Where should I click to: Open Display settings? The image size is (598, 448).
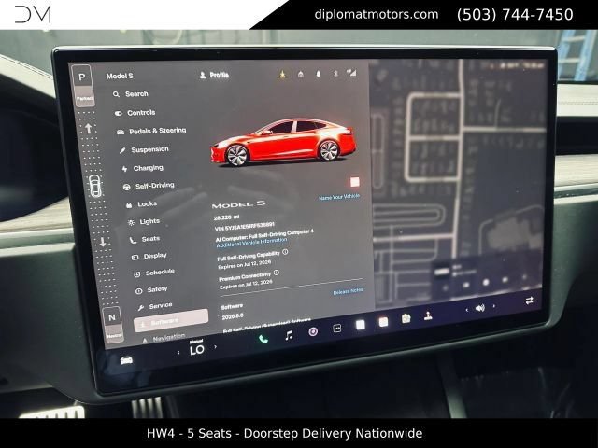tap(149, 256)
